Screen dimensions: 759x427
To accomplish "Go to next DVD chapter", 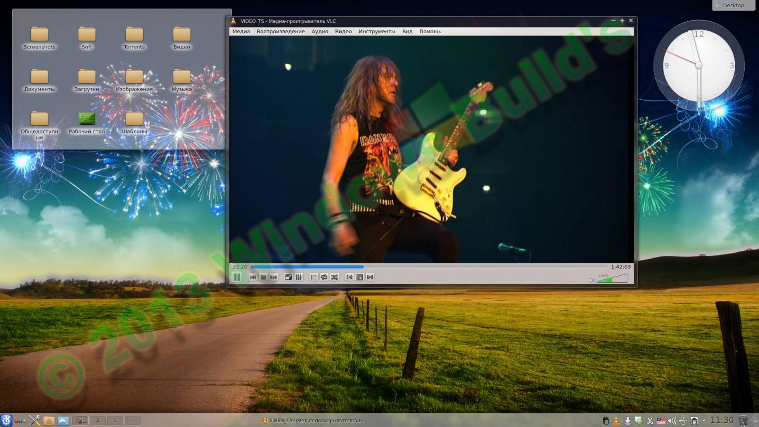I will pyautogui.click(x=370, y=277).
